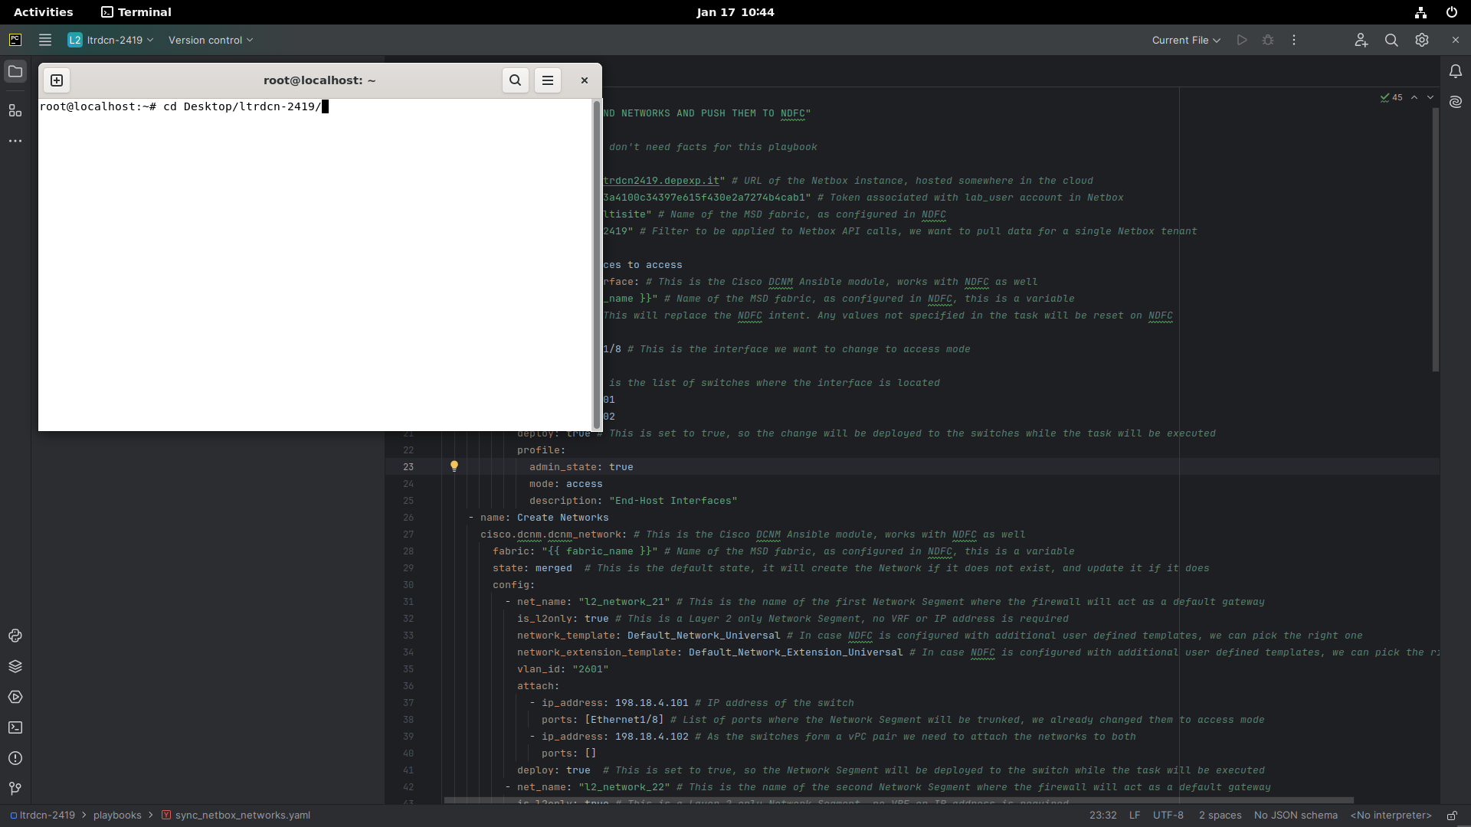Open Code With Me add user icon

(1361, 40)
